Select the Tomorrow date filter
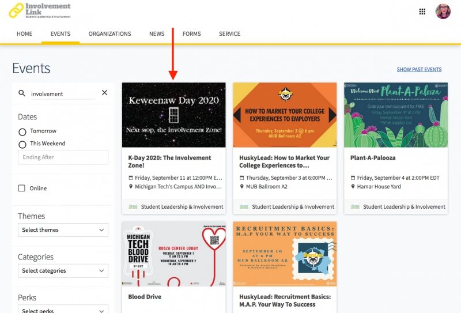This screenshot has width=461, height=313. (x=22, y=132)
